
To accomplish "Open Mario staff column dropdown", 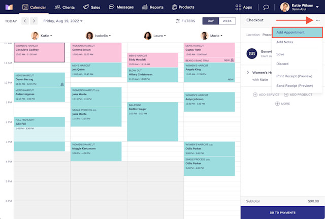I will click(x=216, y=36).
